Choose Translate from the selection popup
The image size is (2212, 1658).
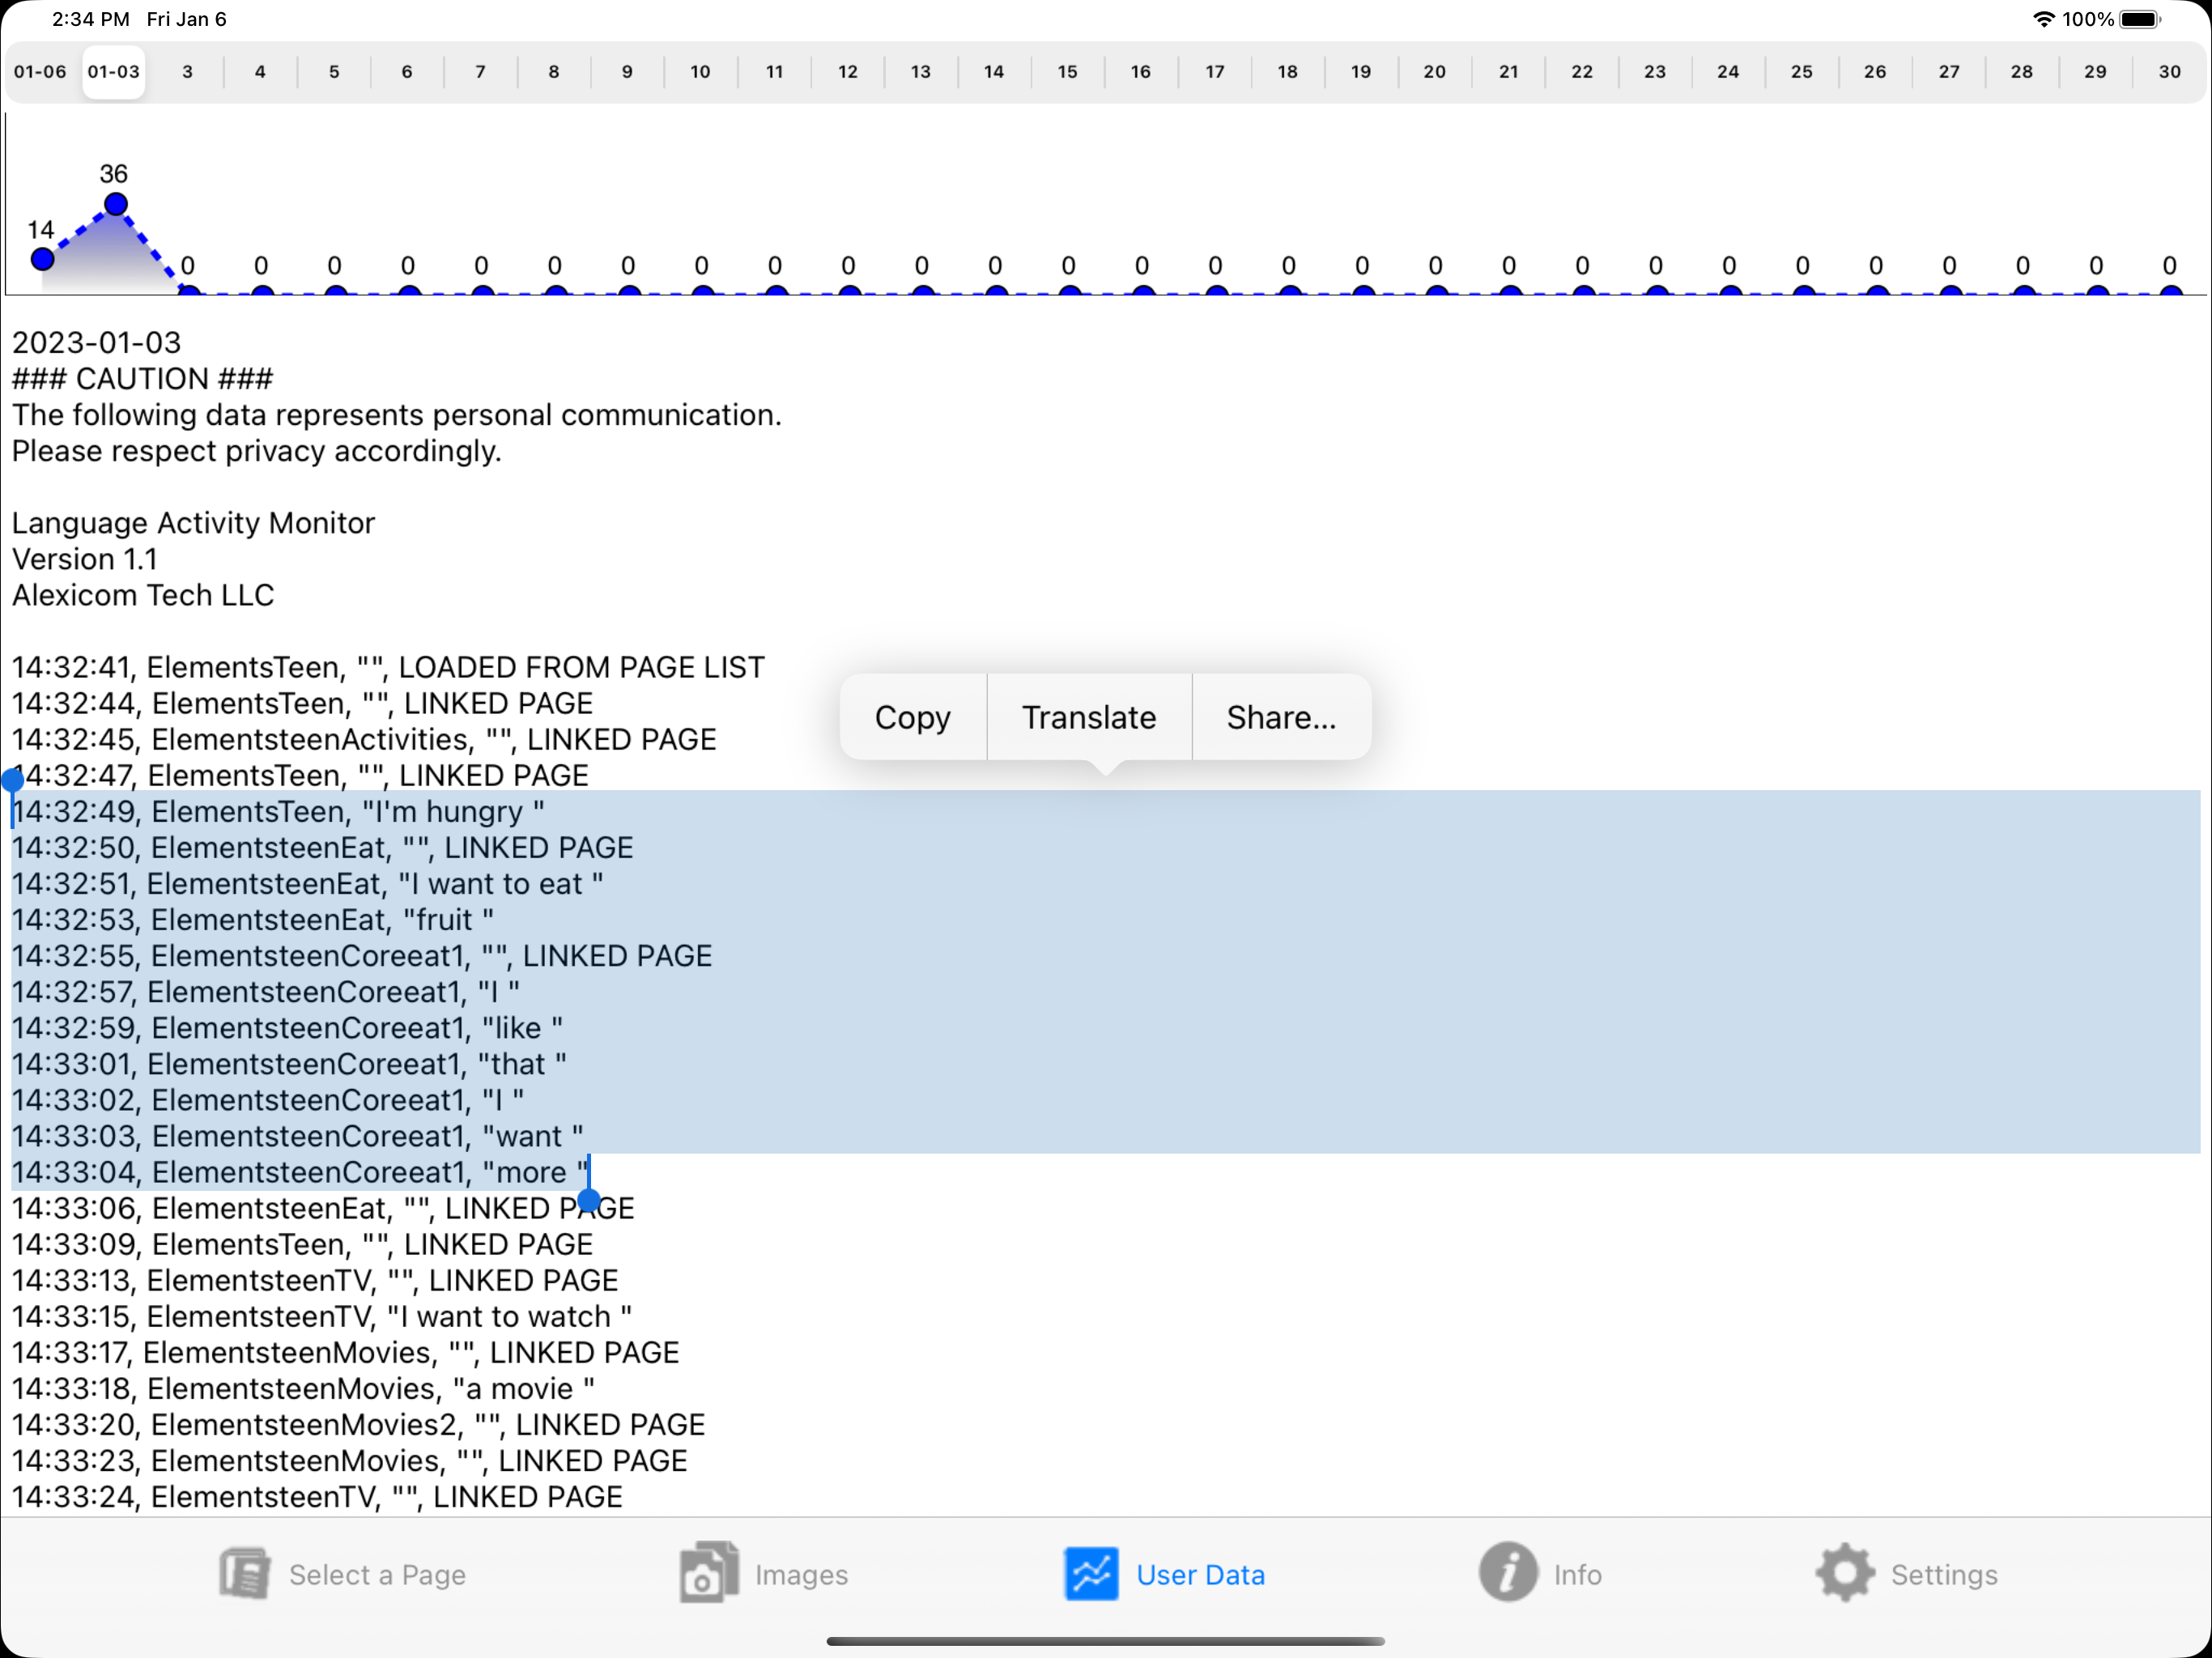click(x=1089, y=717)
